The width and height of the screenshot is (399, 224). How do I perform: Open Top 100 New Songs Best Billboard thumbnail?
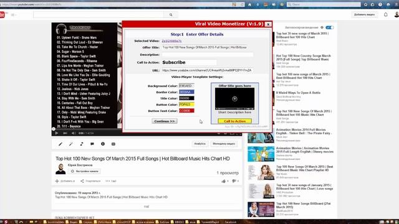pyautogui.click(x=261, y=172)
